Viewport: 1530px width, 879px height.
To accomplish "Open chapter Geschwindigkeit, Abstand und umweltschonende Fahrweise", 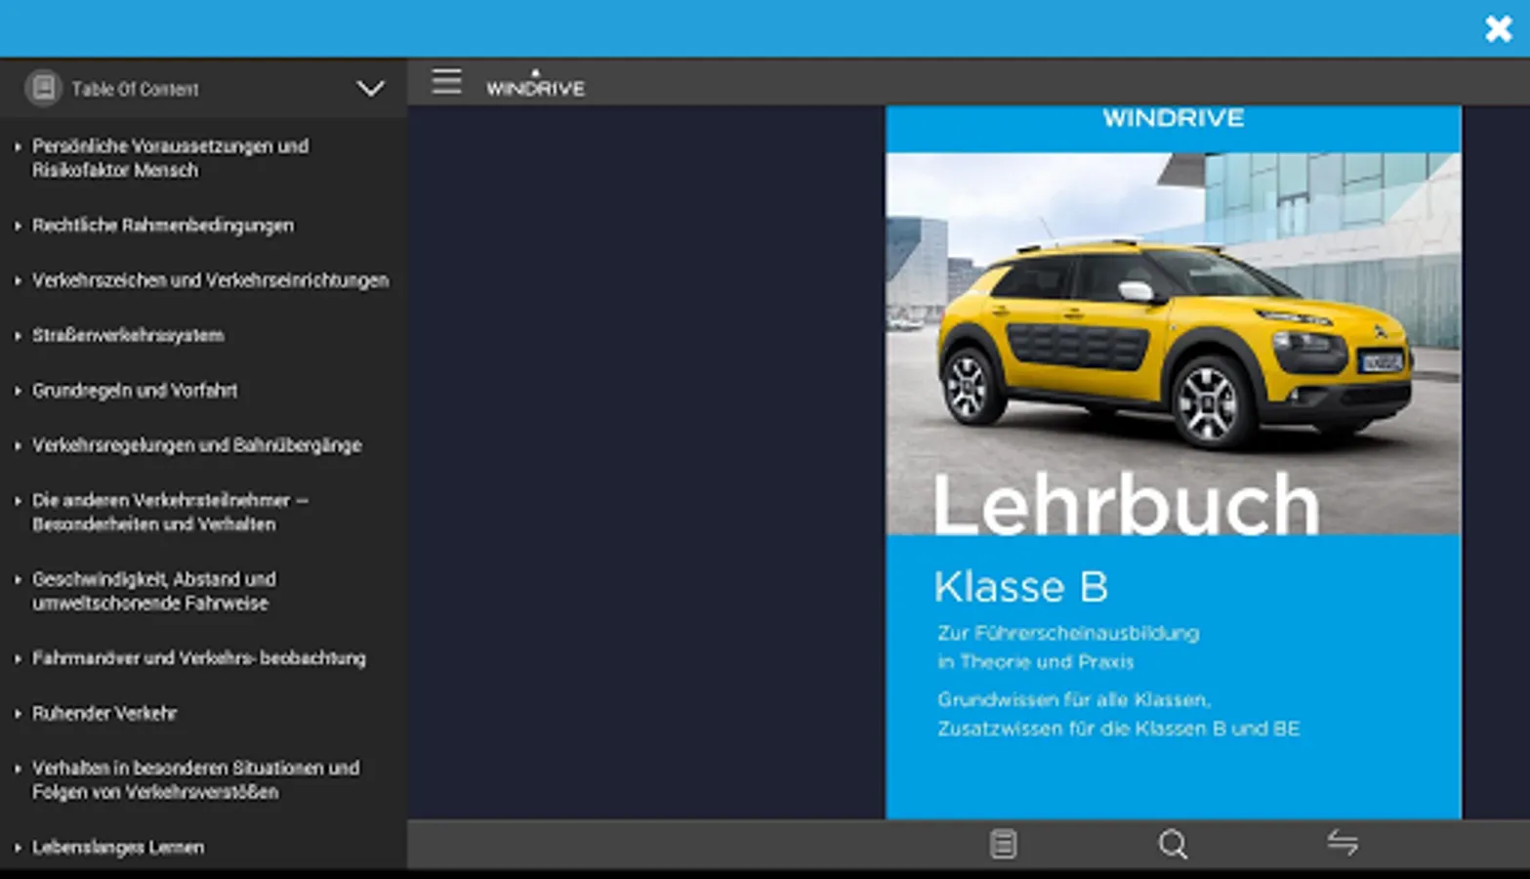I will click(x=154, y=591).
